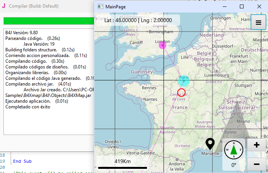The width and height of the screenshot is (268, 173).
Task: Click the green compile progress bar
Action: tap(49, 21)
